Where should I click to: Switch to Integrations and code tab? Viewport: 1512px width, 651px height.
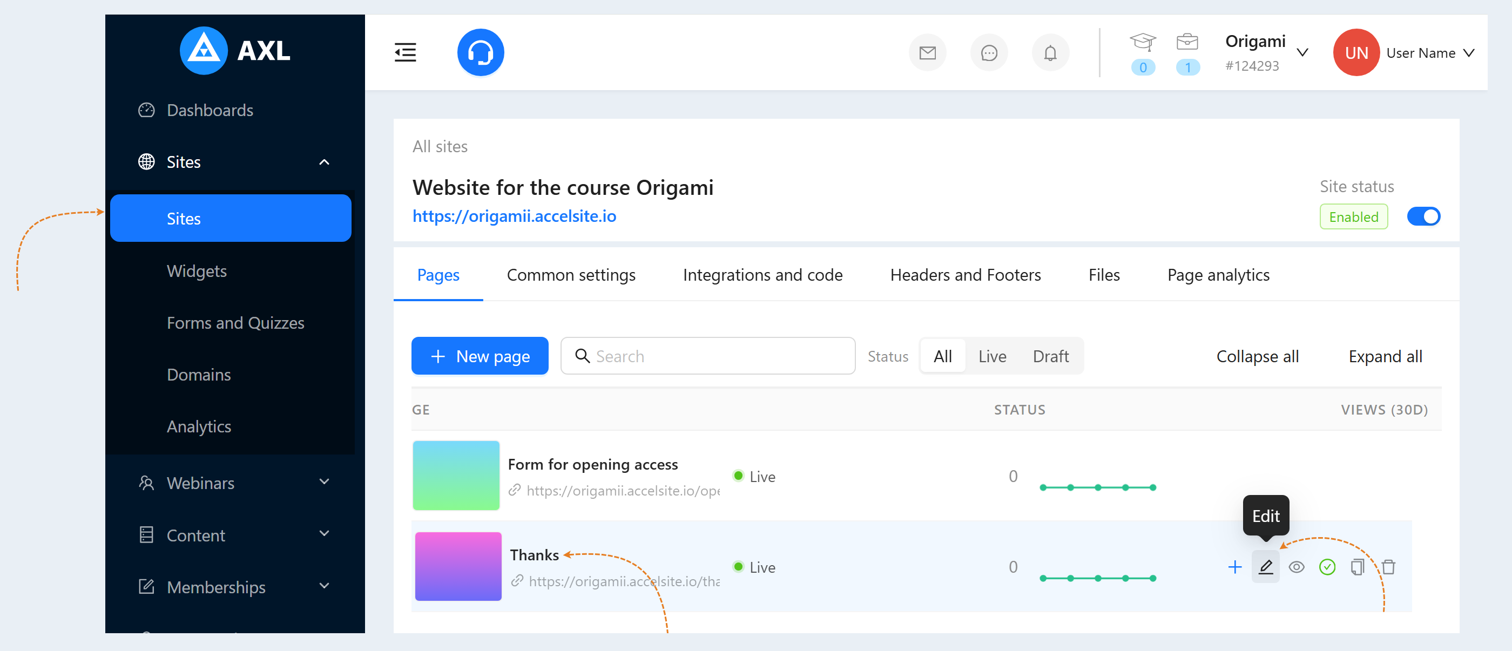762,274
